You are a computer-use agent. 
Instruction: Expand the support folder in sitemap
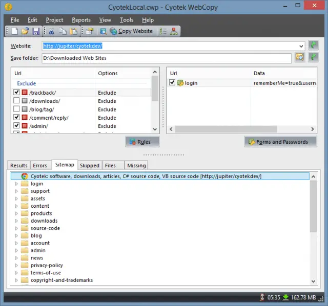[x=16, y=191]
